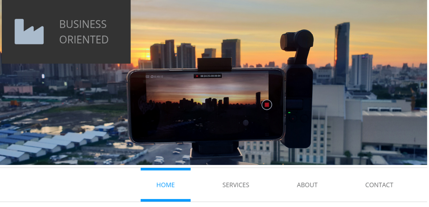This screenshot has height=207, width=429.
Task: Click the tall dark skyscraper at right
Action: (342, 52)
